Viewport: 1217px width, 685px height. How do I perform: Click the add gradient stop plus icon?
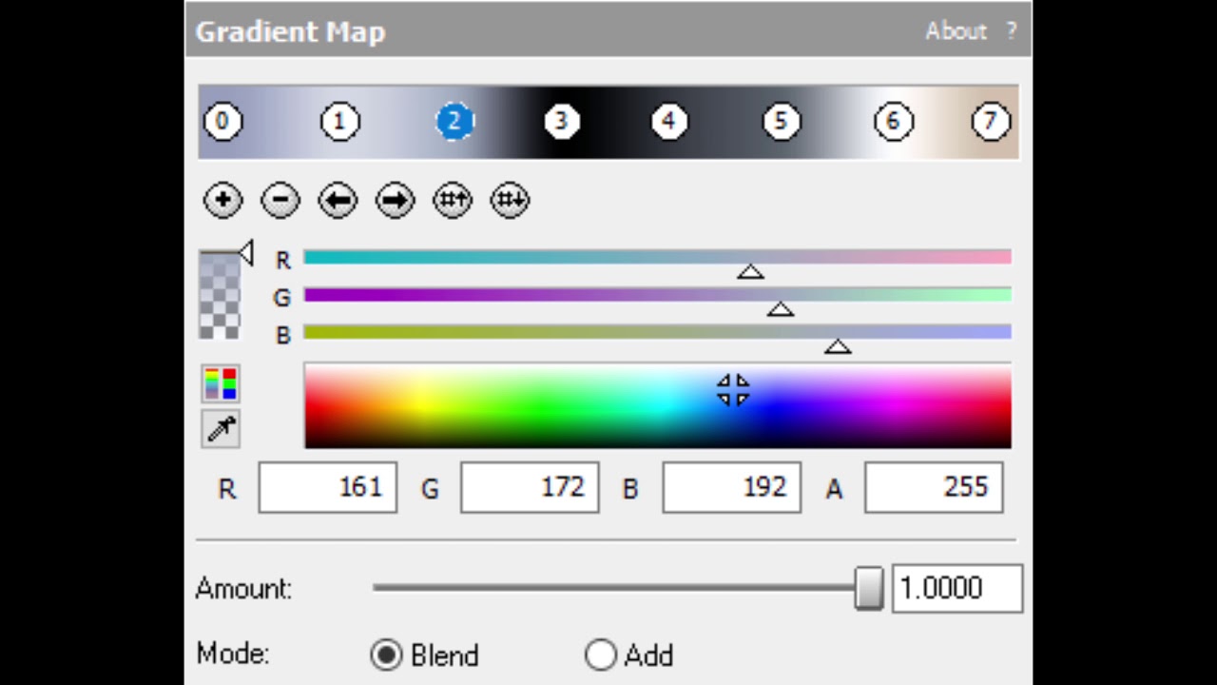click(x=223, y=200)
